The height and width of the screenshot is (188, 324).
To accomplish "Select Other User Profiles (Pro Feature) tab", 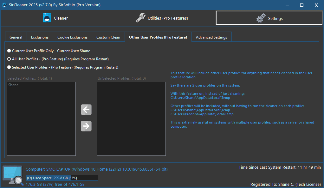I will coord(158,37).
